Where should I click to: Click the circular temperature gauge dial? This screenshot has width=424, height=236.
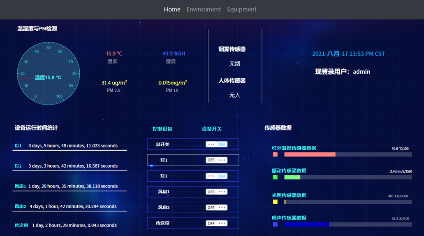point(48,74)
